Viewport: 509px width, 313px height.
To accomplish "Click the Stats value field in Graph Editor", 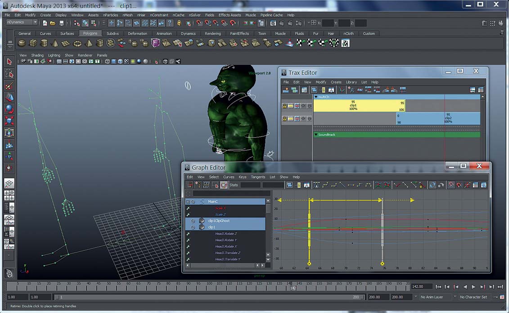I will pos(273,185).
